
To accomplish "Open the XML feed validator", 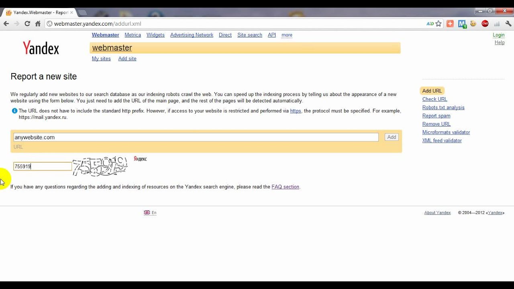I will [442, 140].
